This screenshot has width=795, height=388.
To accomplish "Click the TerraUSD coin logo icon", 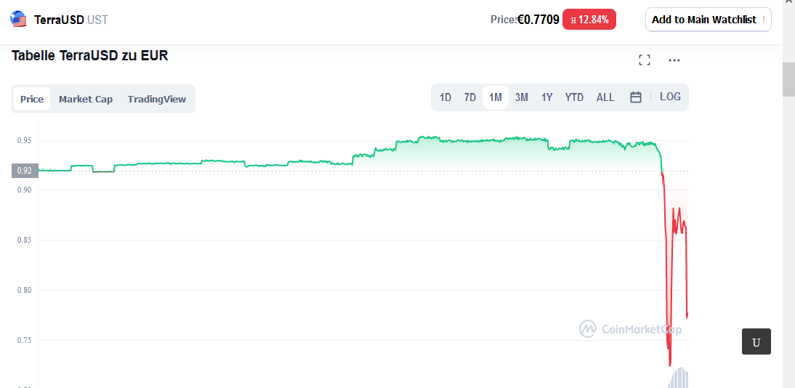I will click(x=18, y=20).
